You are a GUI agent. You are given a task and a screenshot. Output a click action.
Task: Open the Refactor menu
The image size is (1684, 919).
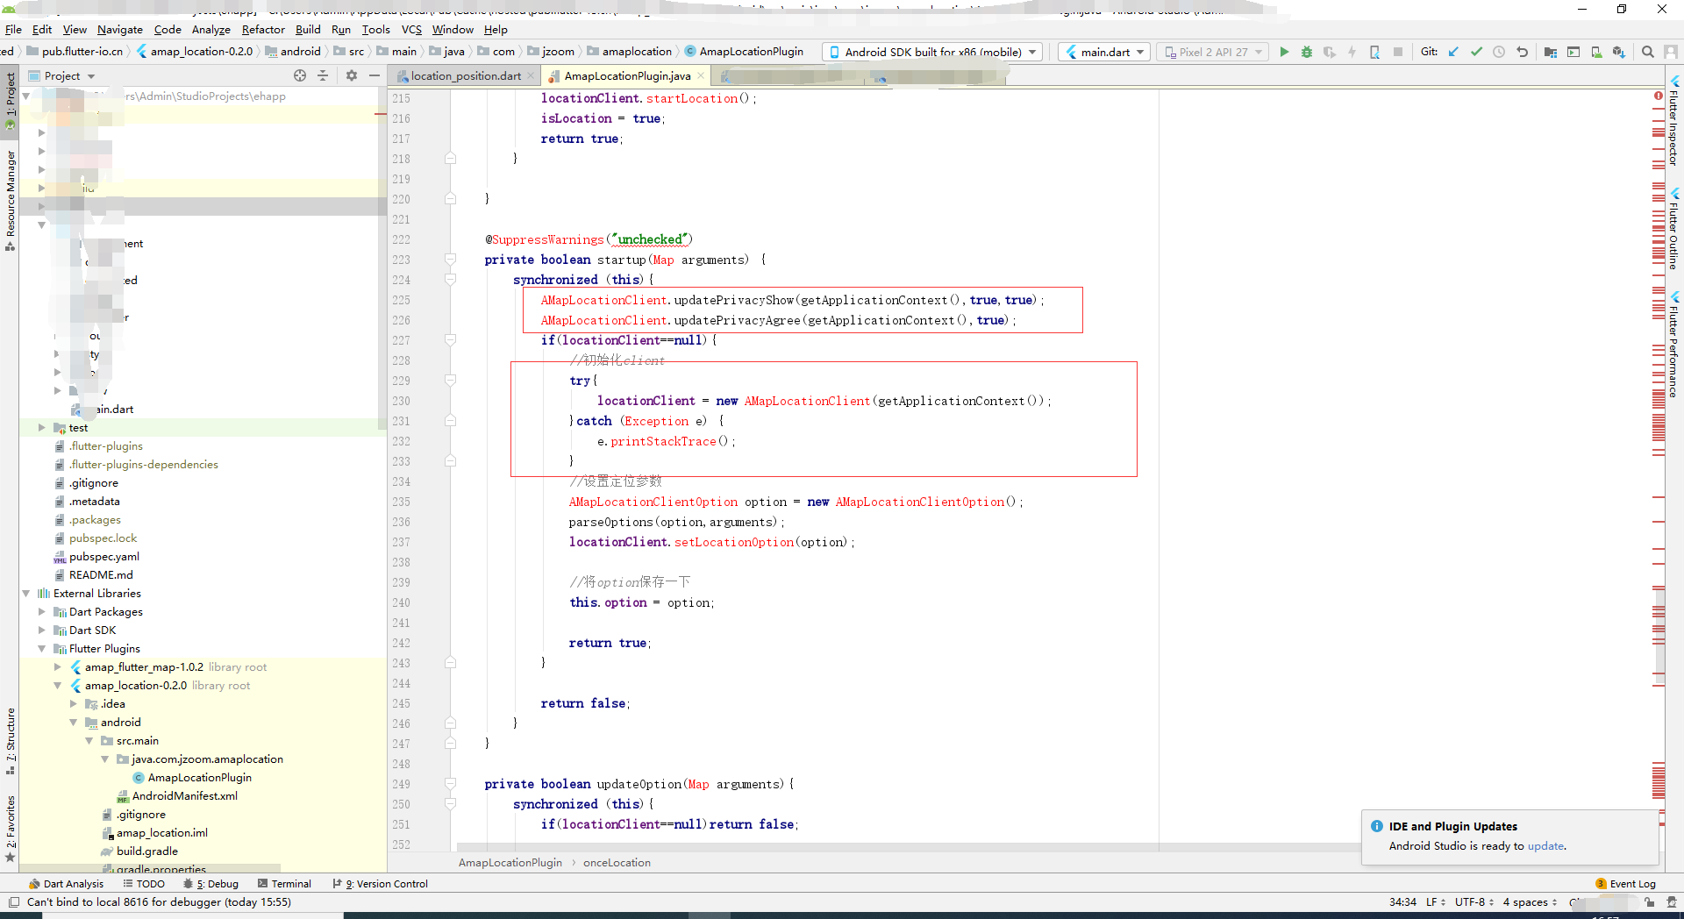pos(263,29)
